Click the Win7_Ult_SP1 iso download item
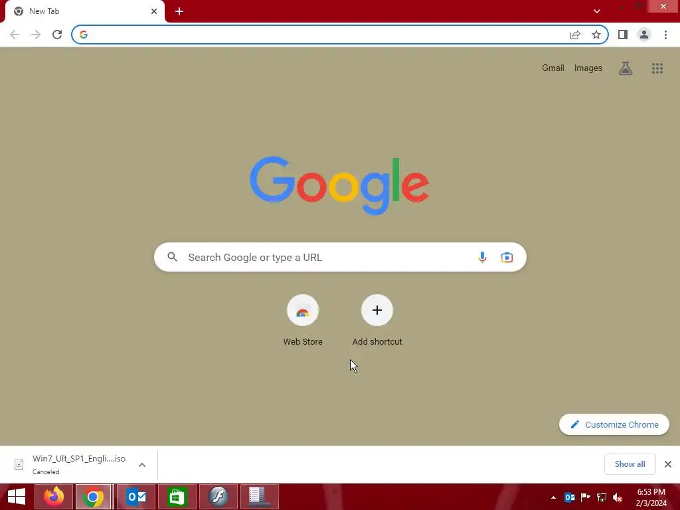The width and height of the screenshot is (680, 510). pyautogui.click(x=78, y=464)
